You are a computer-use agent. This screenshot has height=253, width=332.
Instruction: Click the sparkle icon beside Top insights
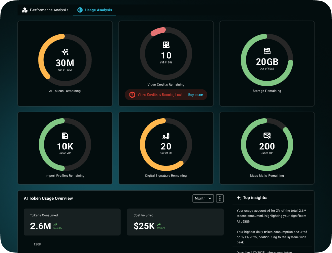point(239,198)
